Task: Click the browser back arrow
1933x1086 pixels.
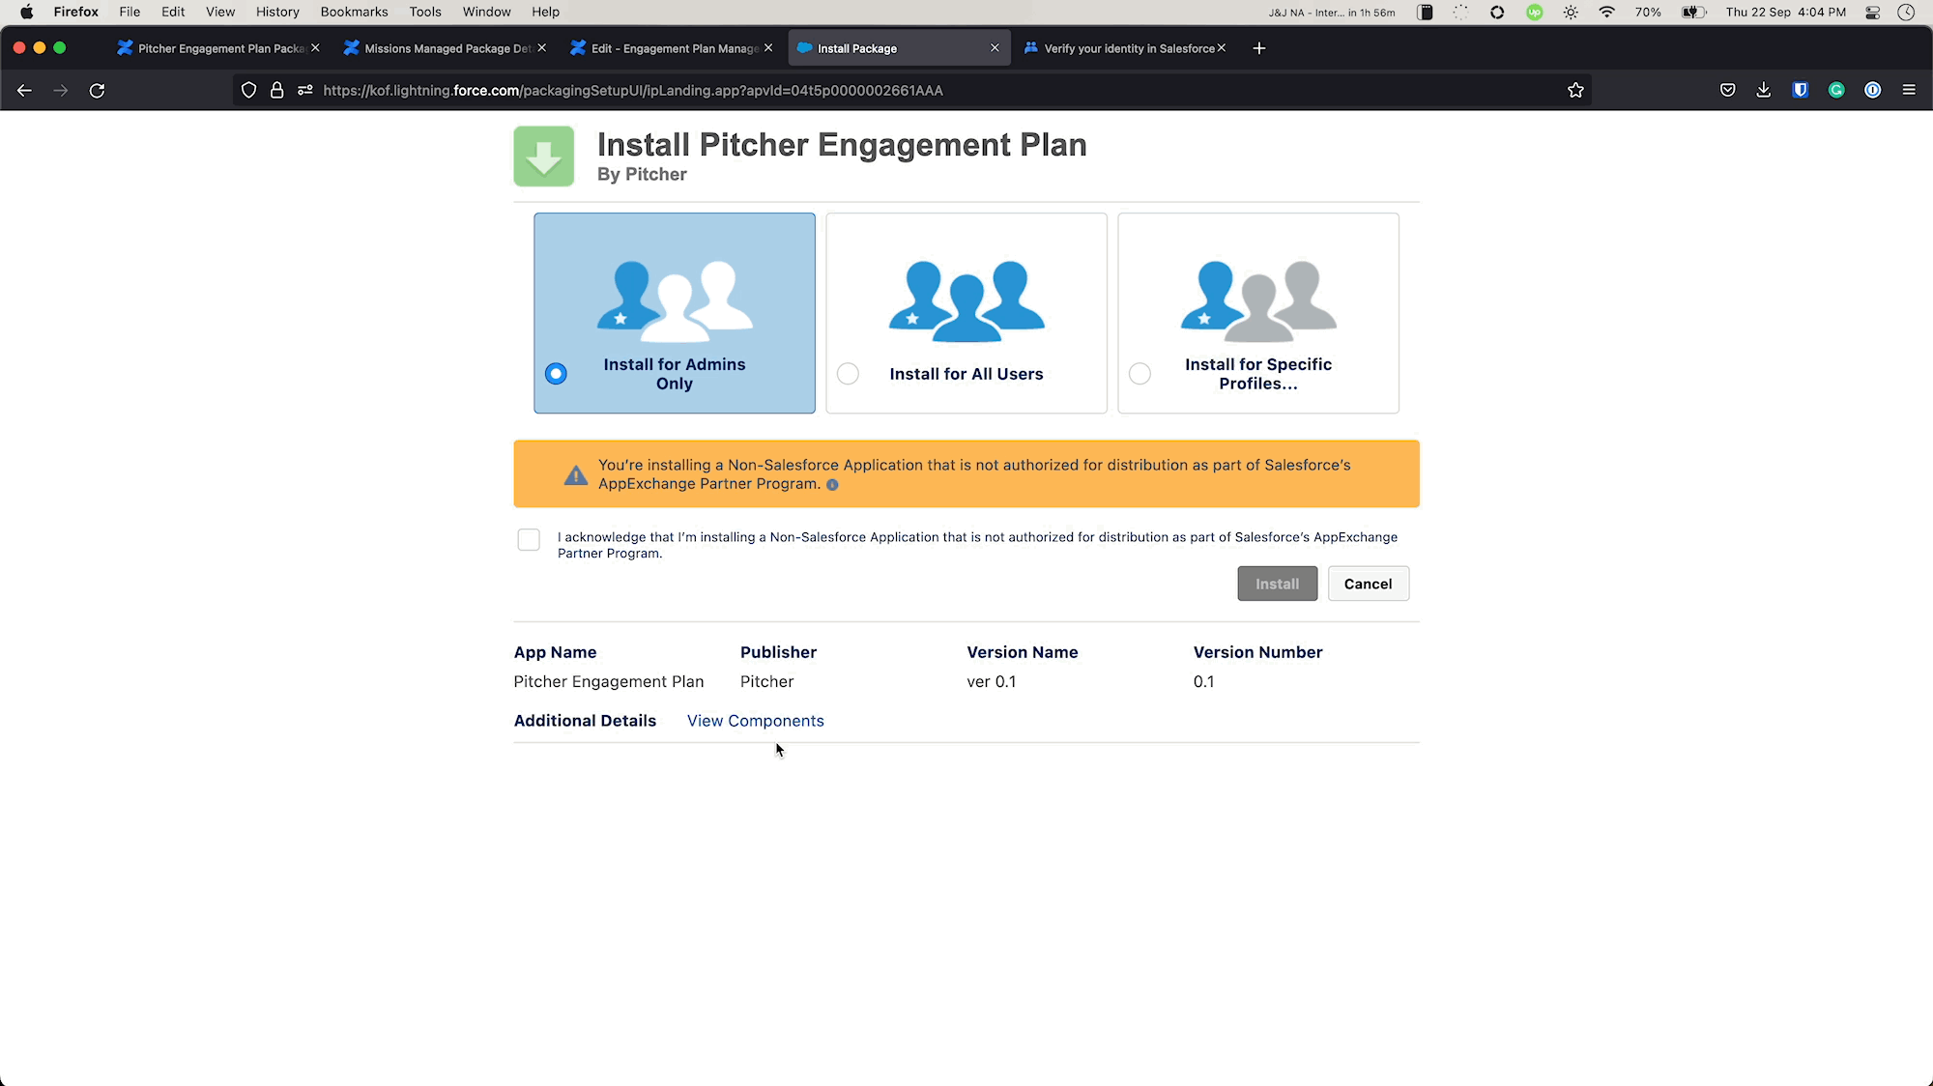Action: [25, 91]
